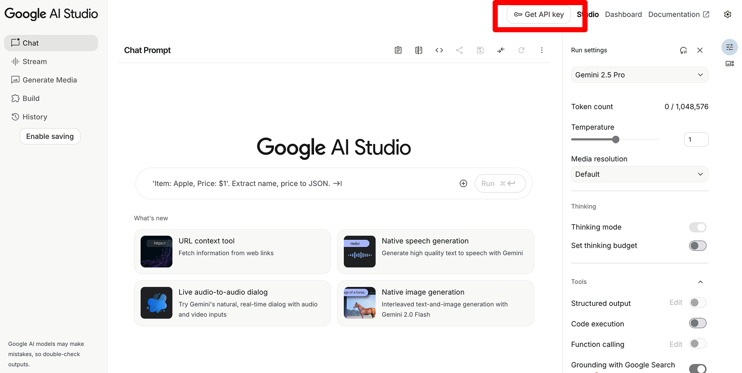Click the rerun refresh icon in toolbar

click(x=521, y=50)
